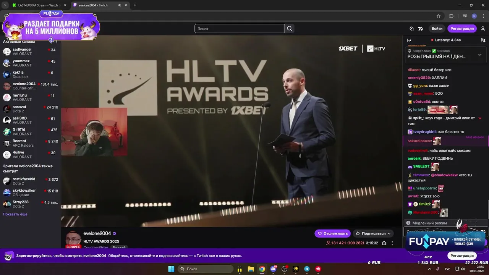Click the Войти login button

[x=437, y=29]
